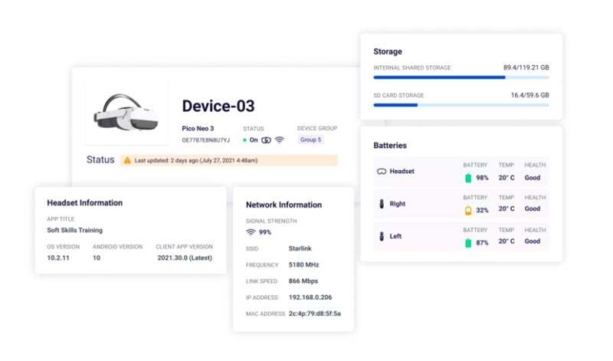Click the orange battery icon at 32%
The width and height of the screenshot is (613, 361).
(468, 209)
